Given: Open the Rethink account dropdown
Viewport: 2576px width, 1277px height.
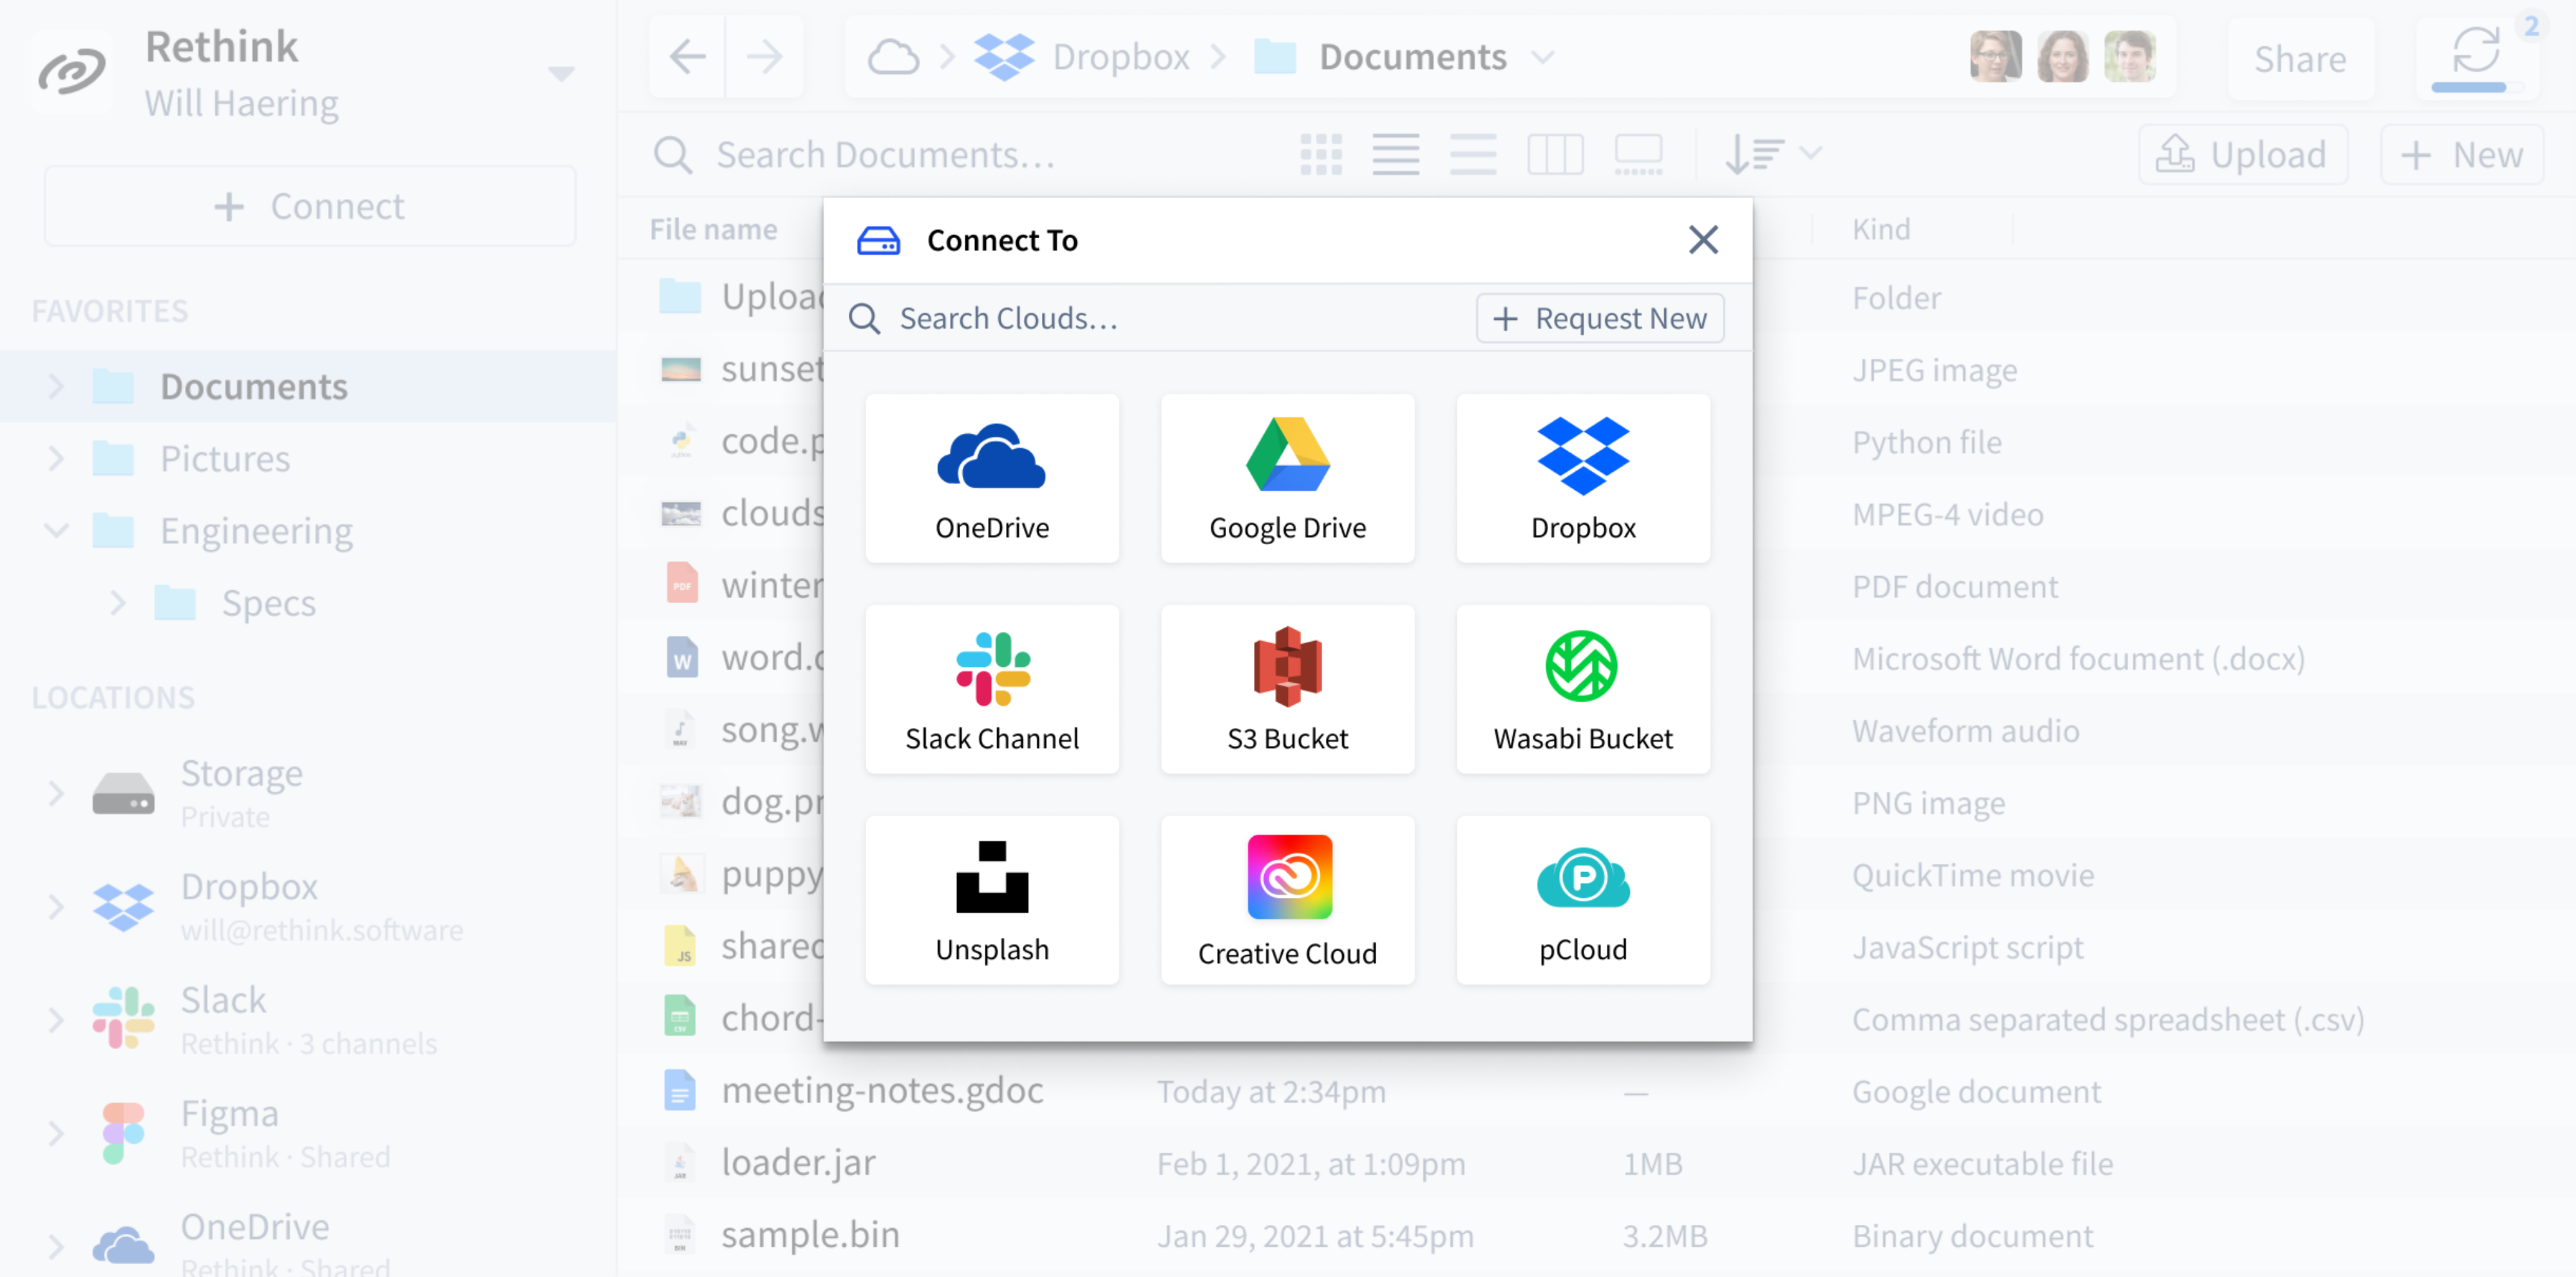Looking at the screenshot, I should [561, 73].
